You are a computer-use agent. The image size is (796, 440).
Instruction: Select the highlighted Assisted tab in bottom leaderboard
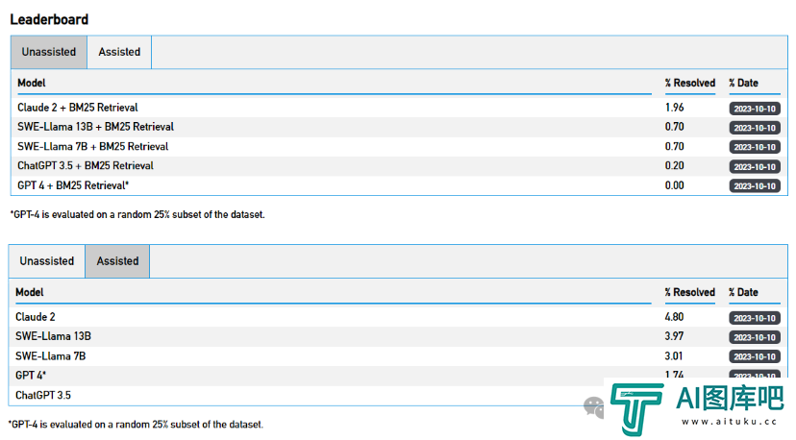[117, 261]
